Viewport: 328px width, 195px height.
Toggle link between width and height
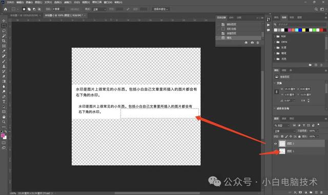(x=277, y=92)
